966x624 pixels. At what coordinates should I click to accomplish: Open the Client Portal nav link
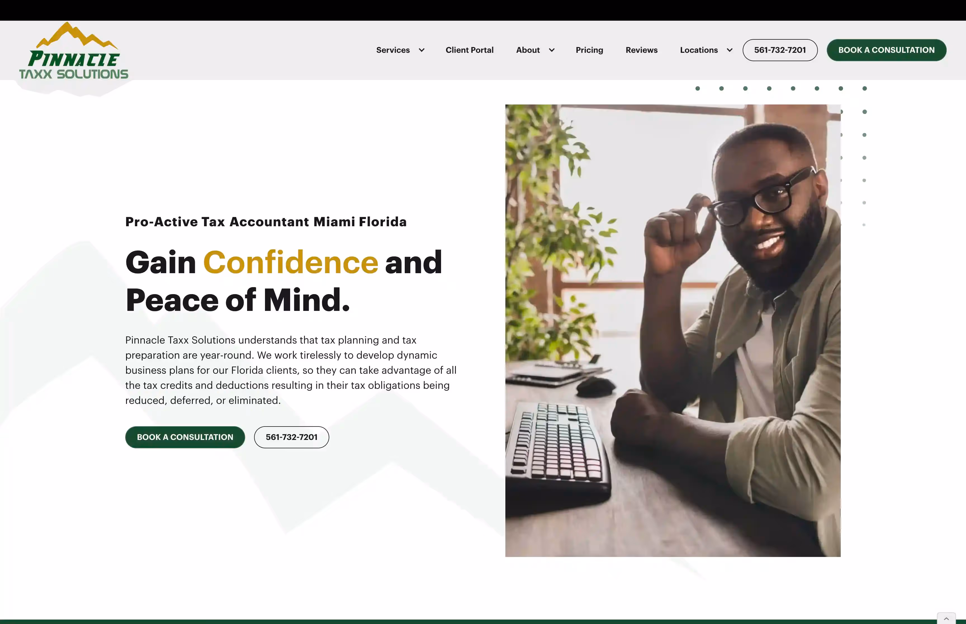coord(469,50)
